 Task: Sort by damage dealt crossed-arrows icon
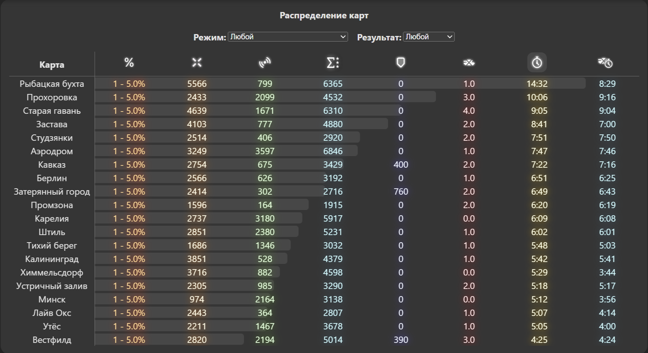[197, 63]
